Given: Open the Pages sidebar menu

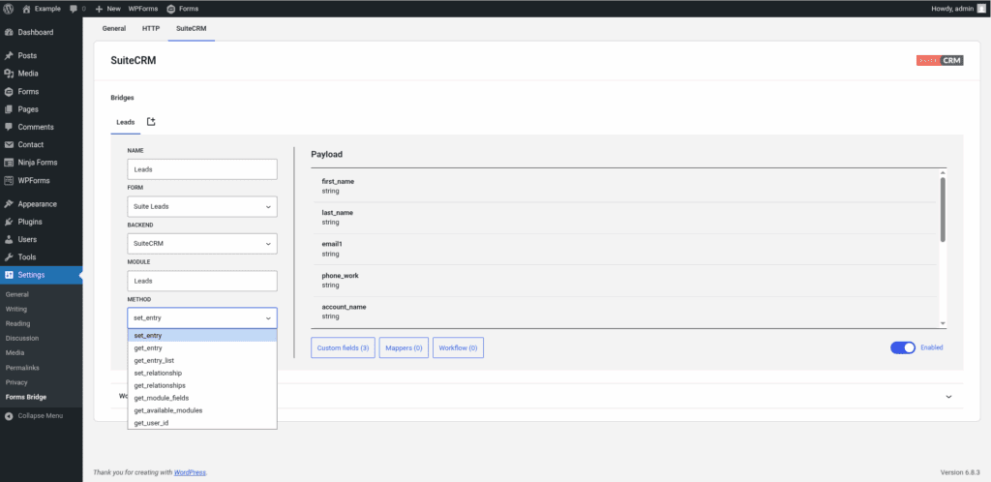Looking at the screenshot, I should point(41,109).
